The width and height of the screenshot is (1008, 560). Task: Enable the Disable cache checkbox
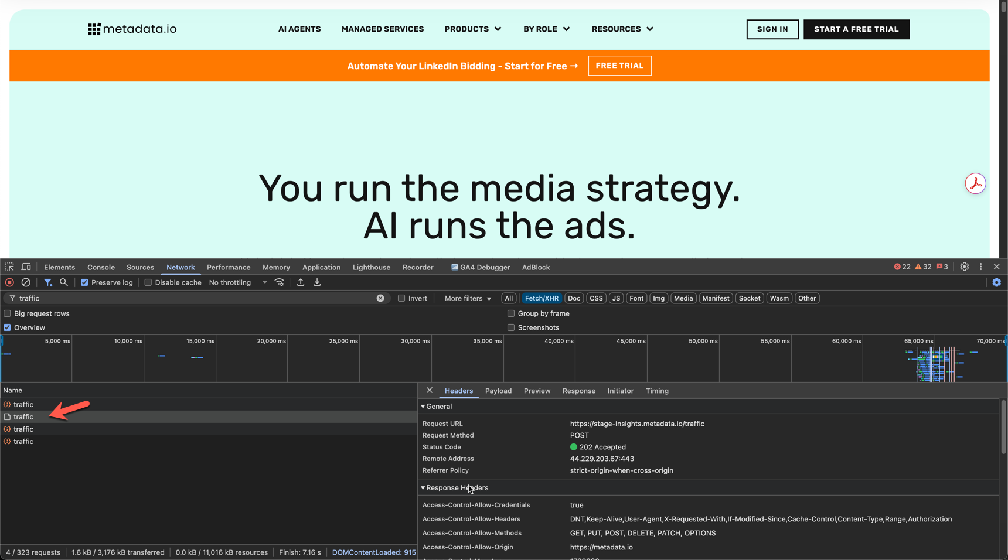point(148,282)
